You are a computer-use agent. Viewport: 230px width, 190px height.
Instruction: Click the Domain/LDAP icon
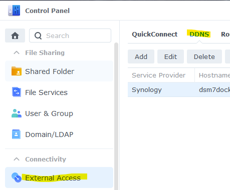(x=16, y=134)
